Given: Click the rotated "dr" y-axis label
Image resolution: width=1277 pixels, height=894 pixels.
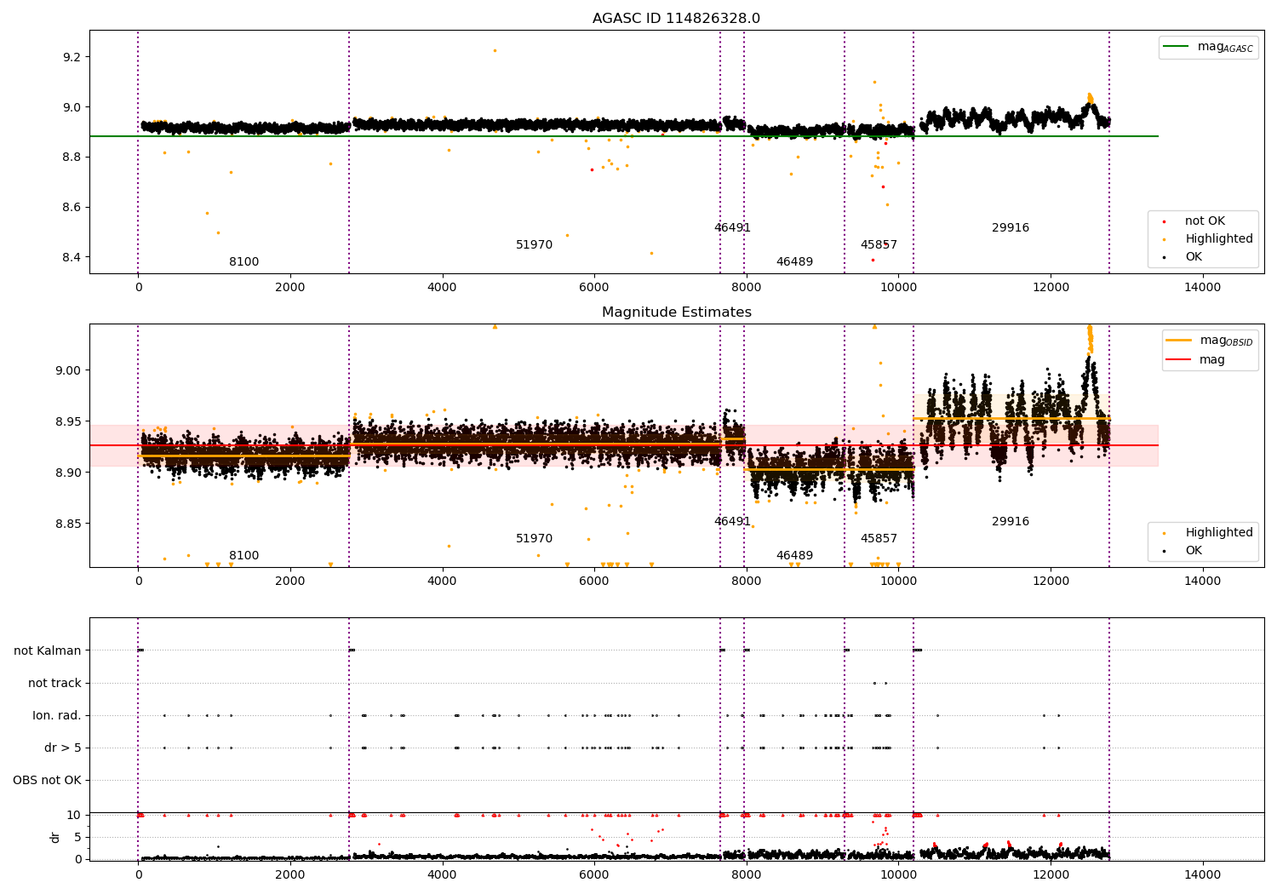Looking at the screenshot, I should pos(55,837).
